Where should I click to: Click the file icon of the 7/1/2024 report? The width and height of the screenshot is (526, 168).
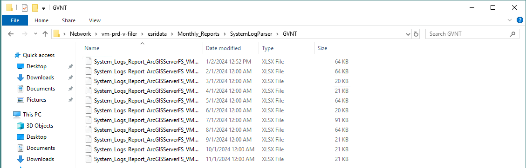click(x=89, y=120)
